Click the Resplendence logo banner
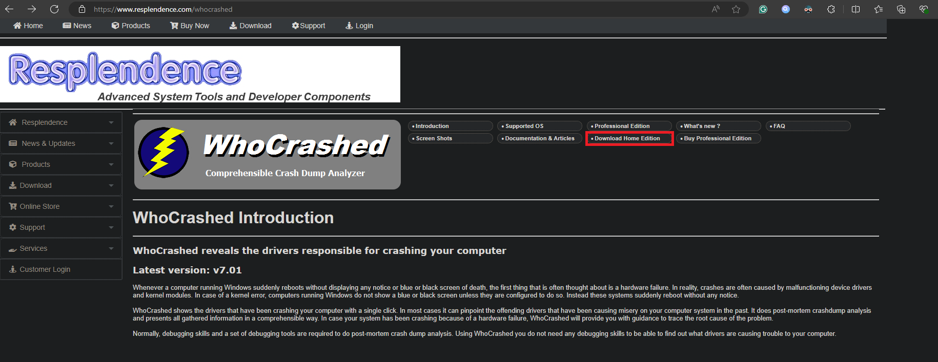Image resolution: width=938 pixels, height=362 pixels. click(200, 74)
